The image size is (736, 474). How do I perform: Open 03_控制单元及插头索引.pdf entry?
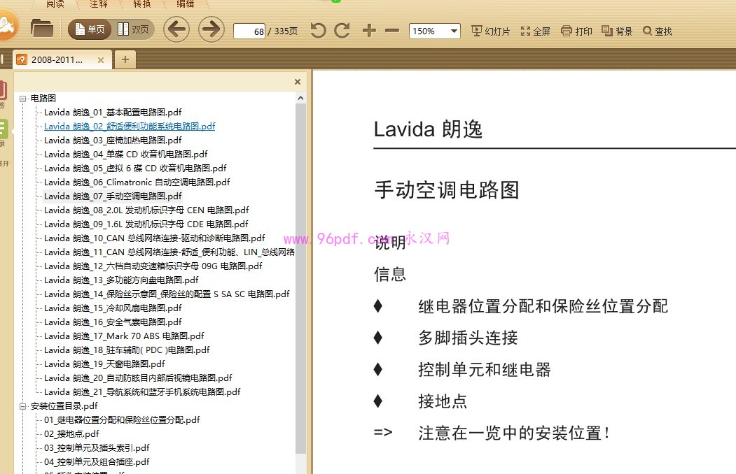point(97,448)
